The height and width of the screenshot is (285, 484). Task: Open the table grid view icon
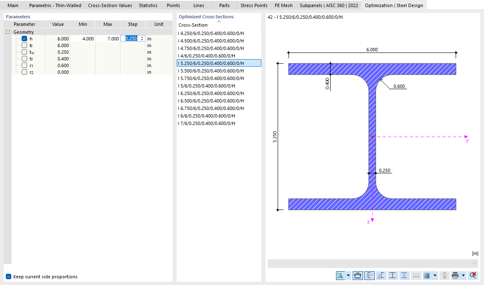pos(428,275)
